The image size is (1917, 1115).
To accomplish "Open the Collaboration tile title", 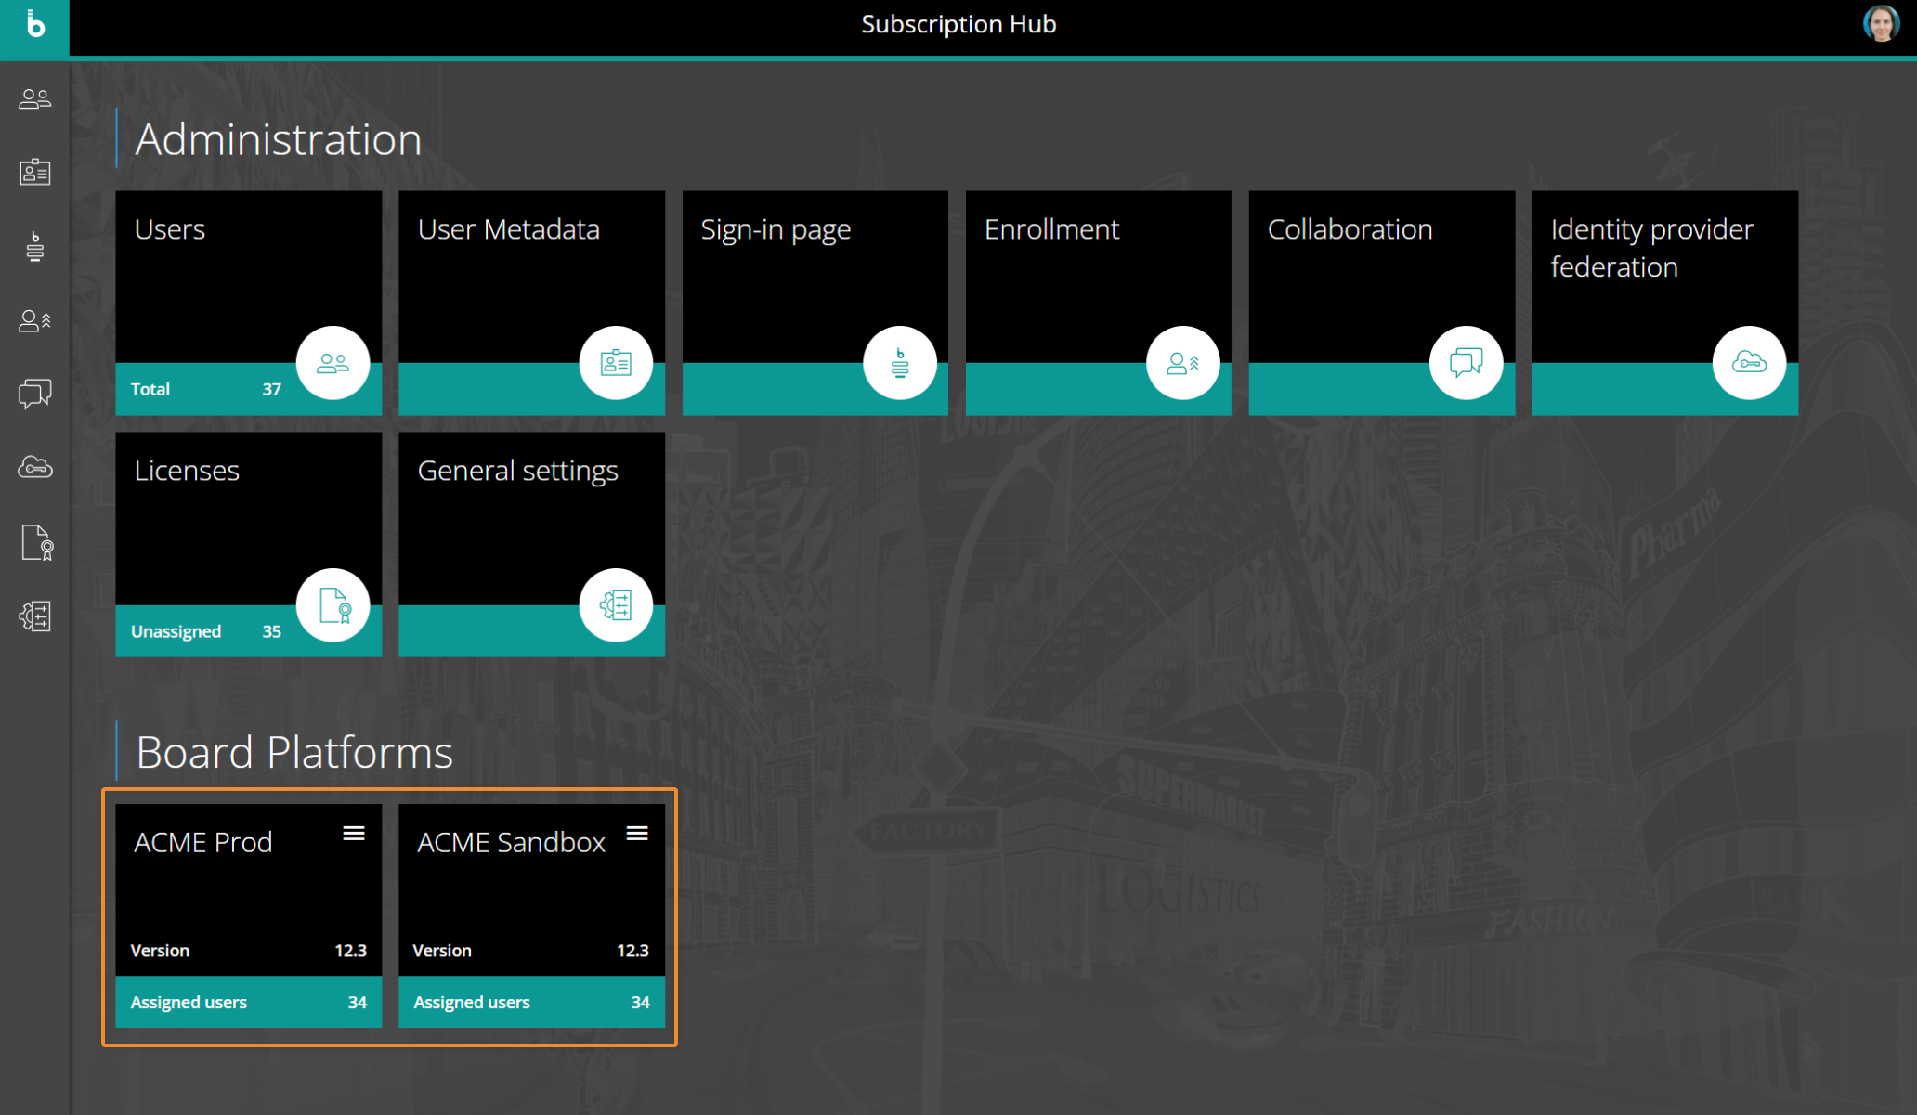I will click(x=1350, y=229).
